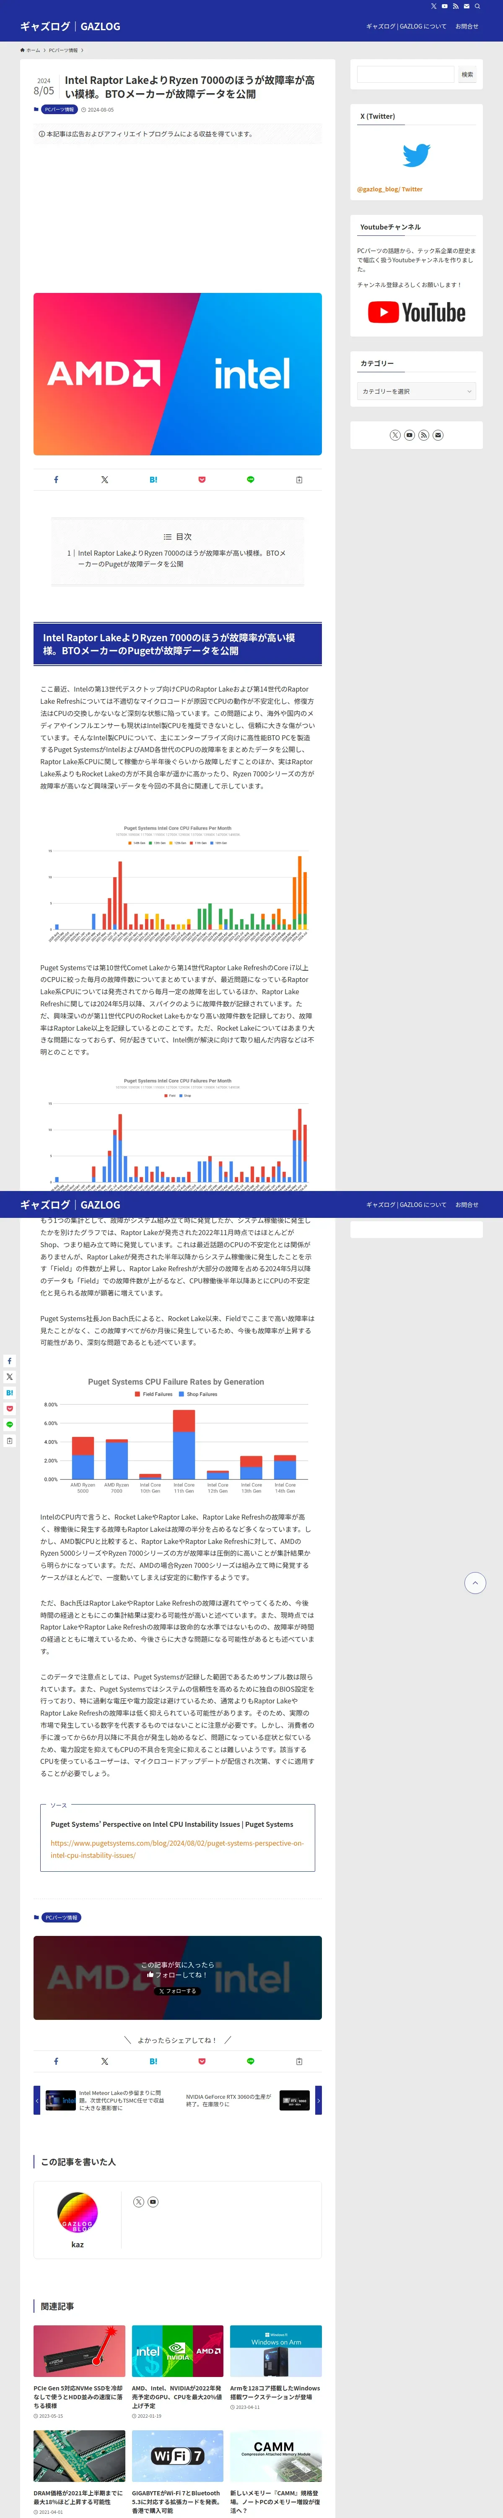Pocket icon under よかったらシェアしてね！
503x2518 pixels.
(202, 2061)
